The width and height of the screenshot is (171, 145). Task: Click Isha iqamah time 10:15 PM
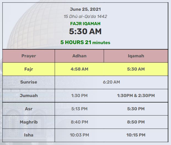136,135
